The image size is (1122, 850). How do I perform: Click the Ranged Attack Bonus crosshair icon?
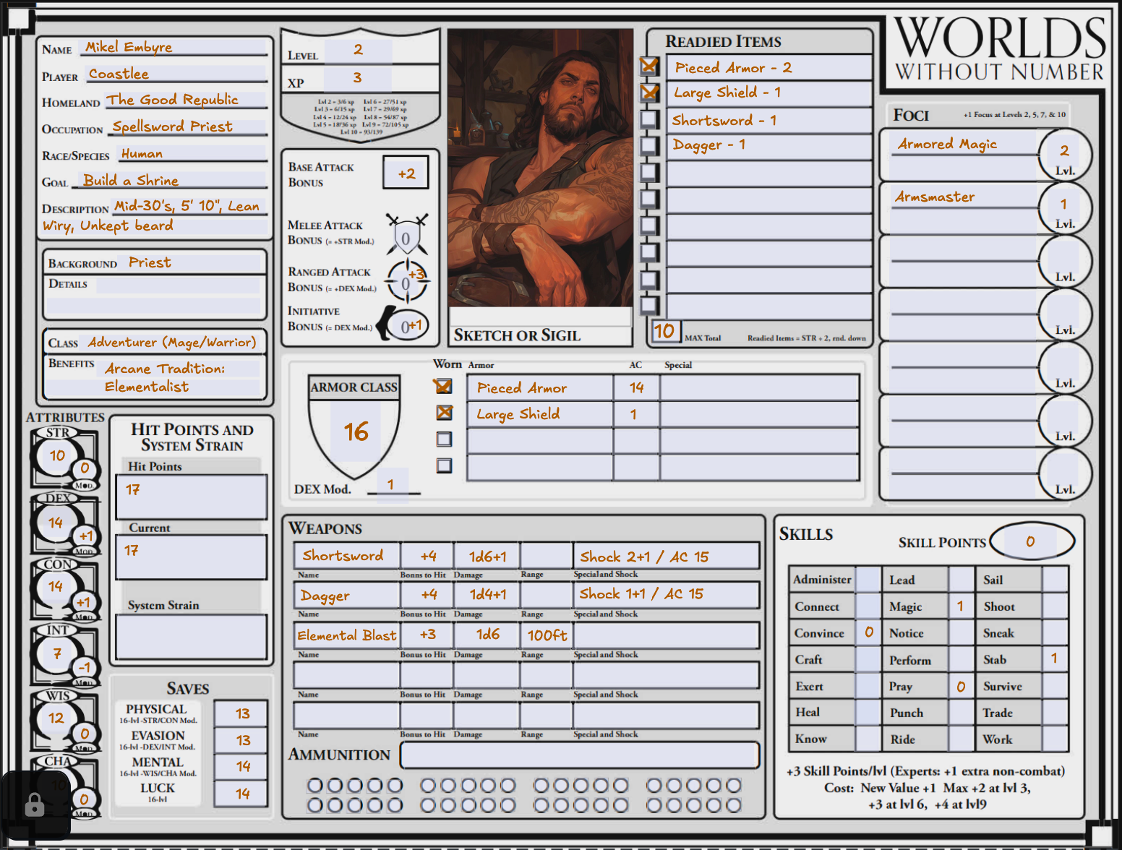[x=406, y=281]
